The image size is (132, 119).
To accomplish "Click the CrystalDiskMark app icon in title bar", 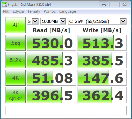I will (x=4, y=4).
